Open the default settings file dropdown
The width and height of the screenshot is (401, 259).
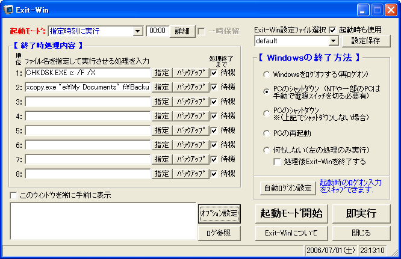(333, 41)
